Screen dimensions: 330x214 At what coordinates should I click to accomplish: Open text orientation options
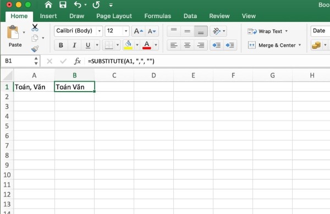218,31
